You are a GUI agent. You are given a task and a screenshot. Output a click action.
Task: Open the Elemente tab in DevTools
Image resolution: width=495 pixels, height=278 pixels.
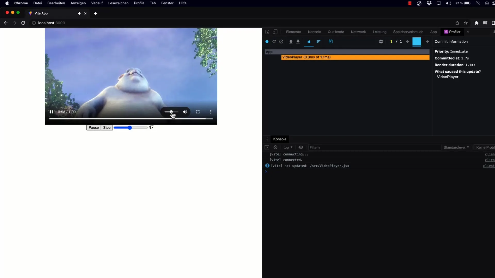click(293, 32)
